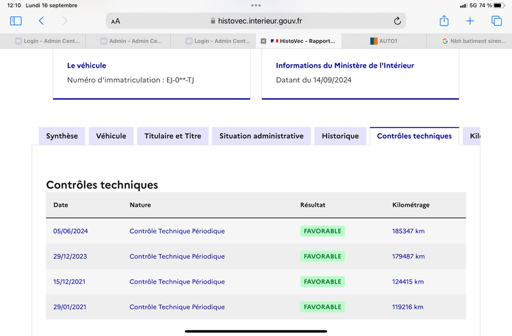Viewport: 512px width, 336px height.
Task: Go back to previous page
Action: click(41, 21)
